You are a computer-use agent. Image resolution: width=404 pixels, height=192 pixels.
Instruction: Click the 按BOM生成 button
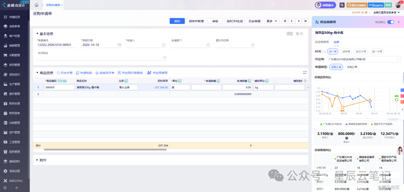[235, 21]
